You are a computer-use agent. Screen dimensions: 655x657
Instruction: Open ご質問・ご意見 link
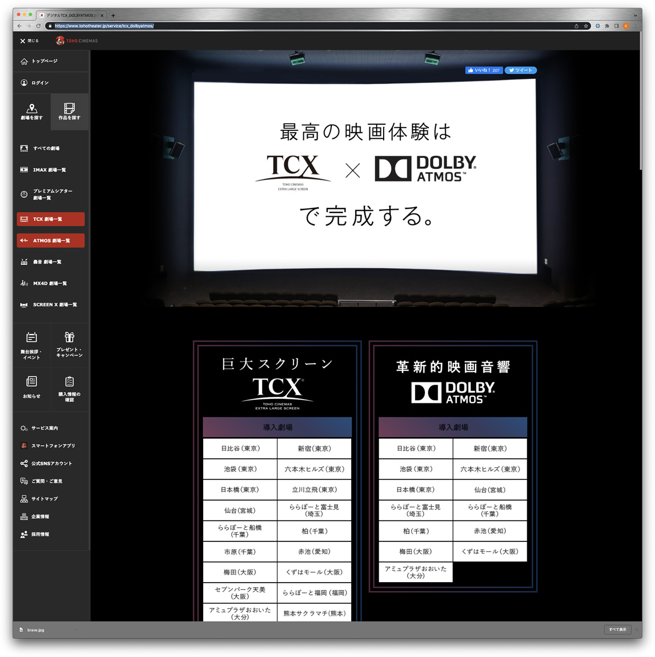pyautogui.click(x=41, y=481)
